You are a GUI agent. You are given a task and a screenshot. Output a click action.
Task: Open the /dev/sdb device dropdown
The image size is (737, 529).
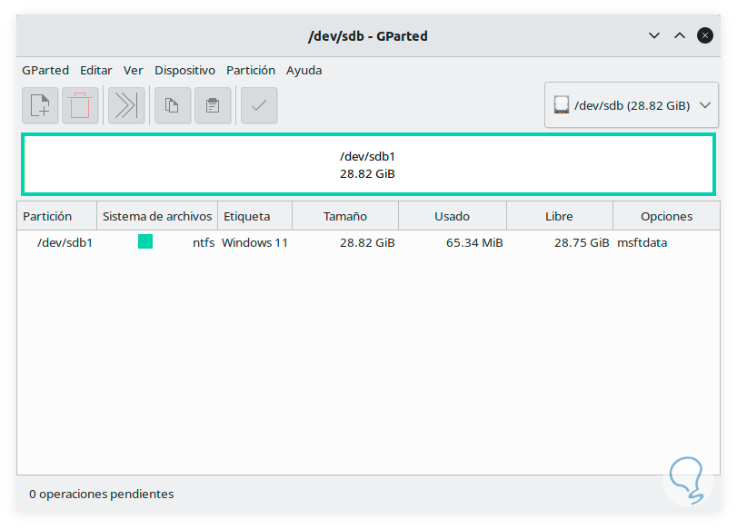630,105
